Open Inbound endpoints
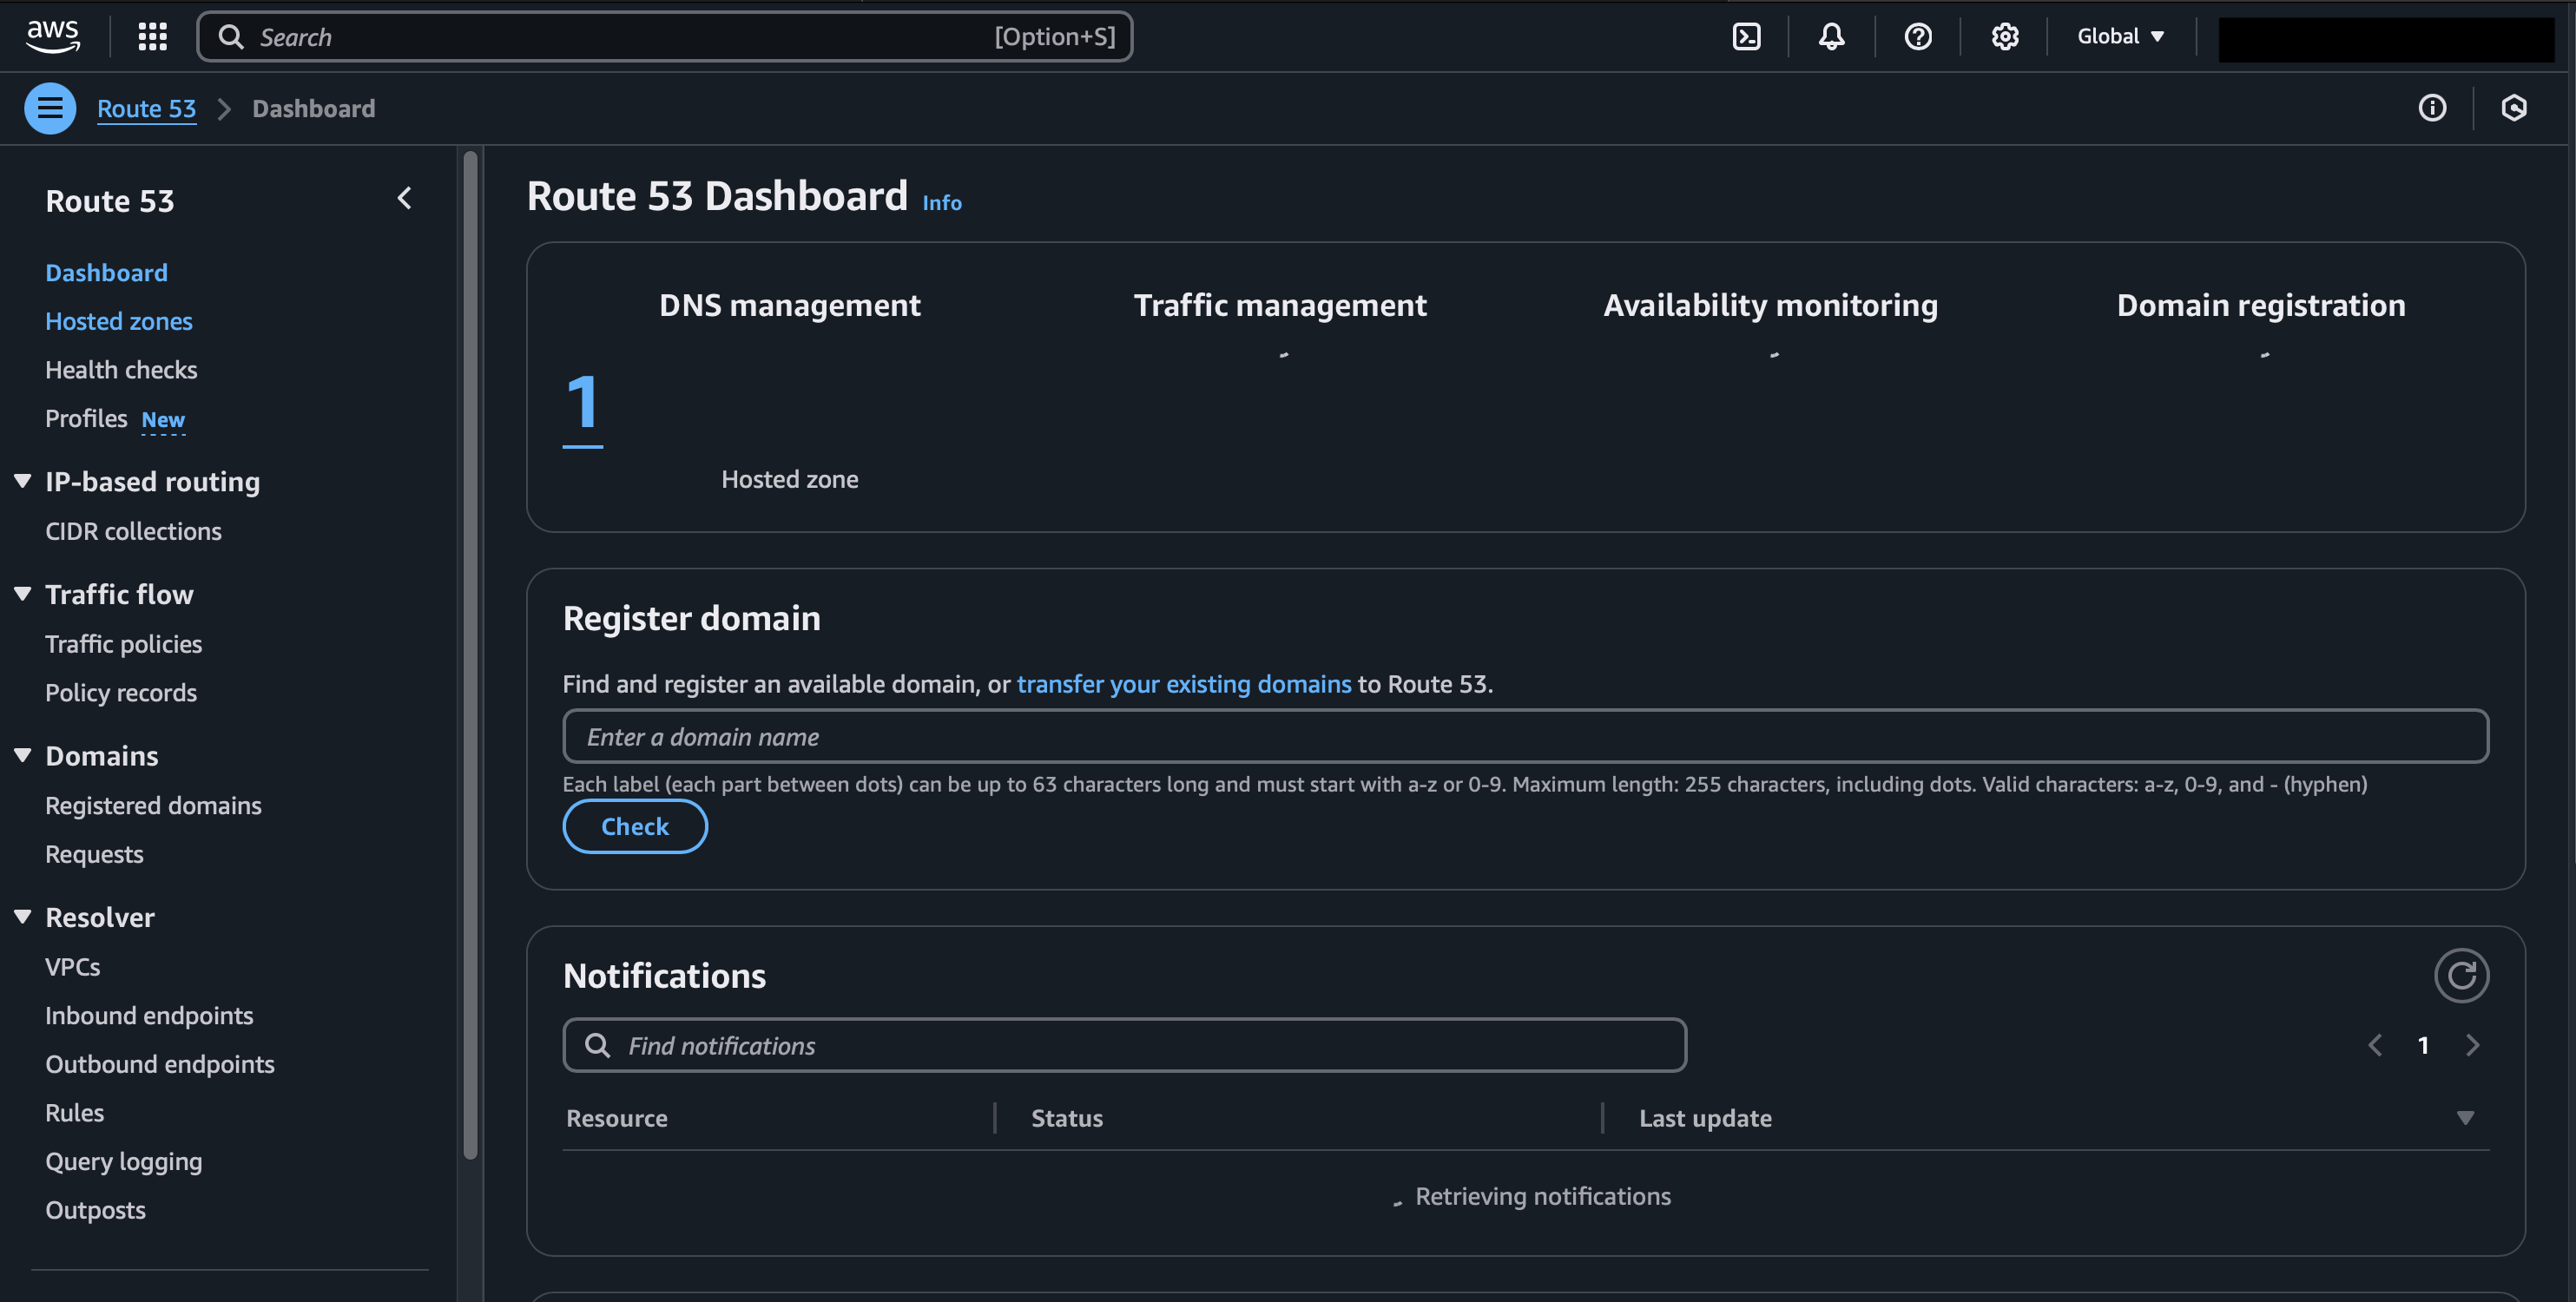 pos(149,1016)
